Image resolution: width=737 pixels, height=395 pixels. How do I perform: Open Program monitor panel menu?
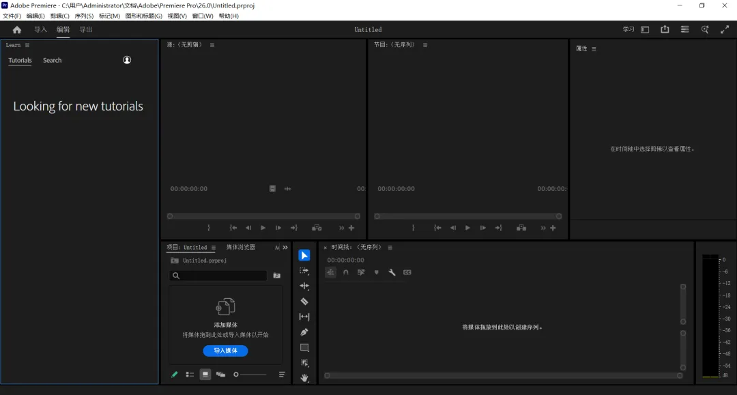pyautogui.click(x=425, y=45)
